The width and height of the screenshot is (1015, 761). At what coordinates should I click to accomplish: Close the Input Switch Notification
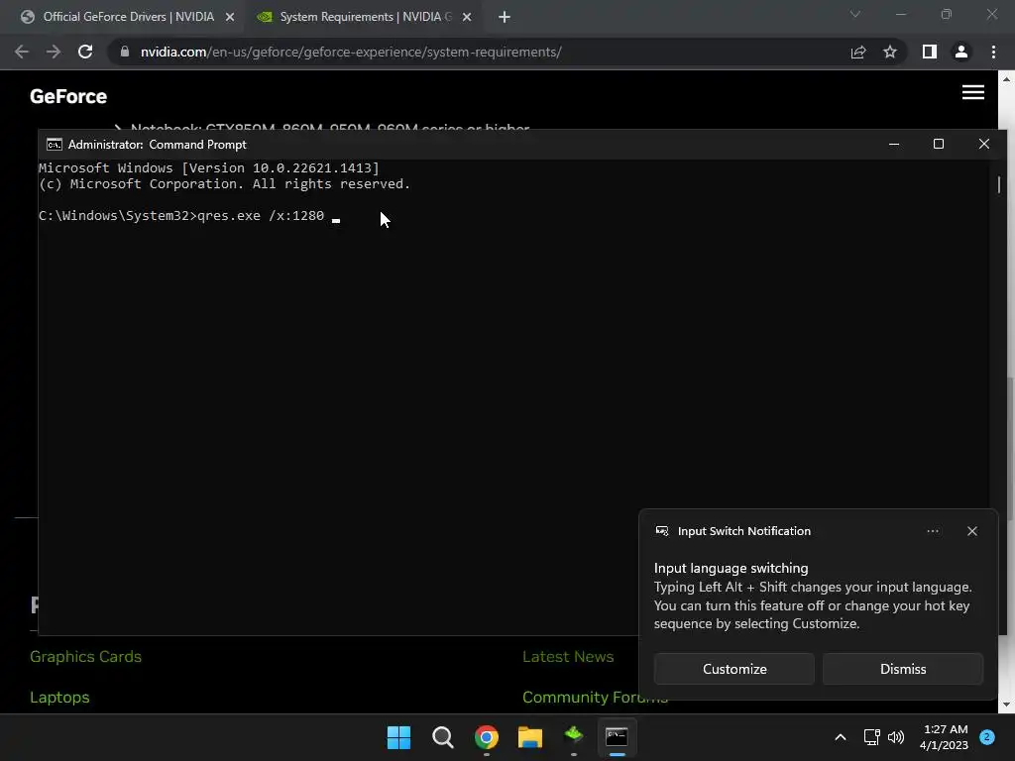pos(972,531)
